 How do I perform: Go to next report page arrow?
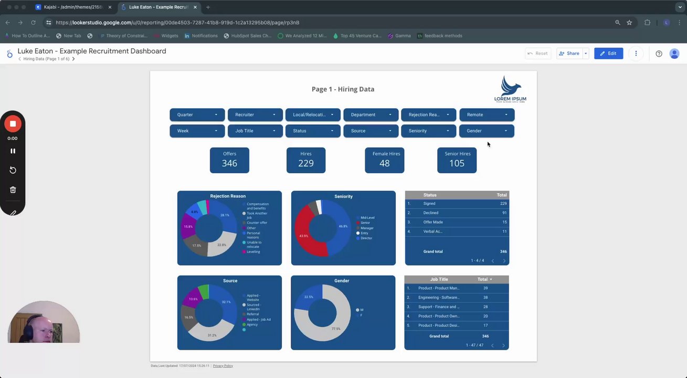tap(73, 59)
